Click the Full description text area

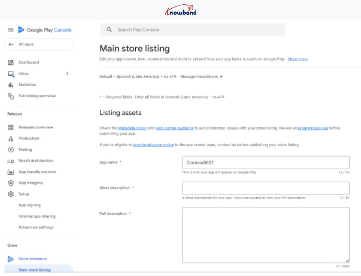pos(266,235)
